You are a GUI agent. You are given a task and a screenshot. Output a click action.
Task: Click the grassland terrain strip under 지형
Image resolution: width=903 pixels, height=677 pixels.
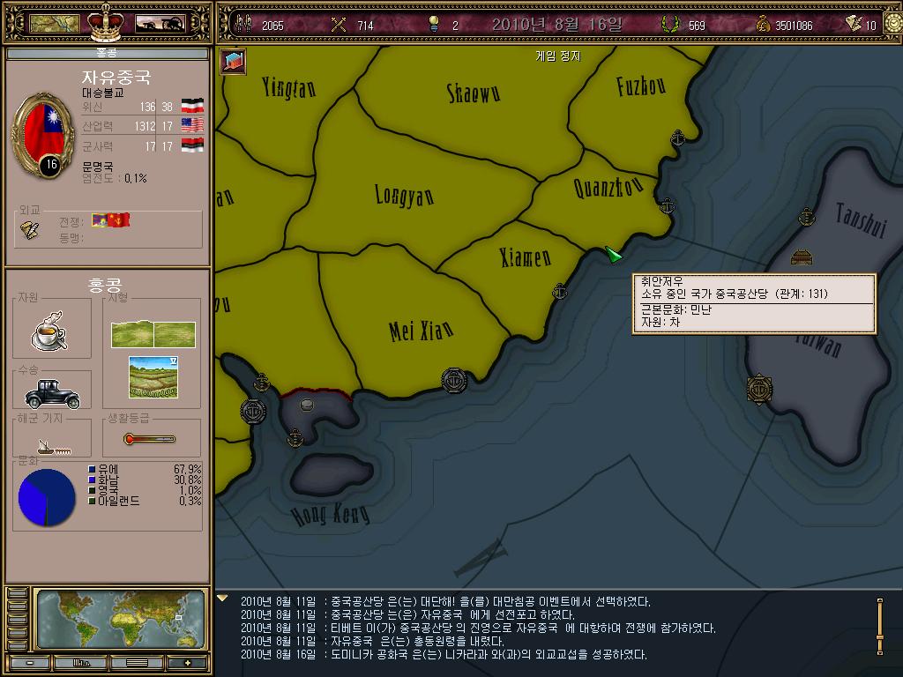[x=153, y=334]
